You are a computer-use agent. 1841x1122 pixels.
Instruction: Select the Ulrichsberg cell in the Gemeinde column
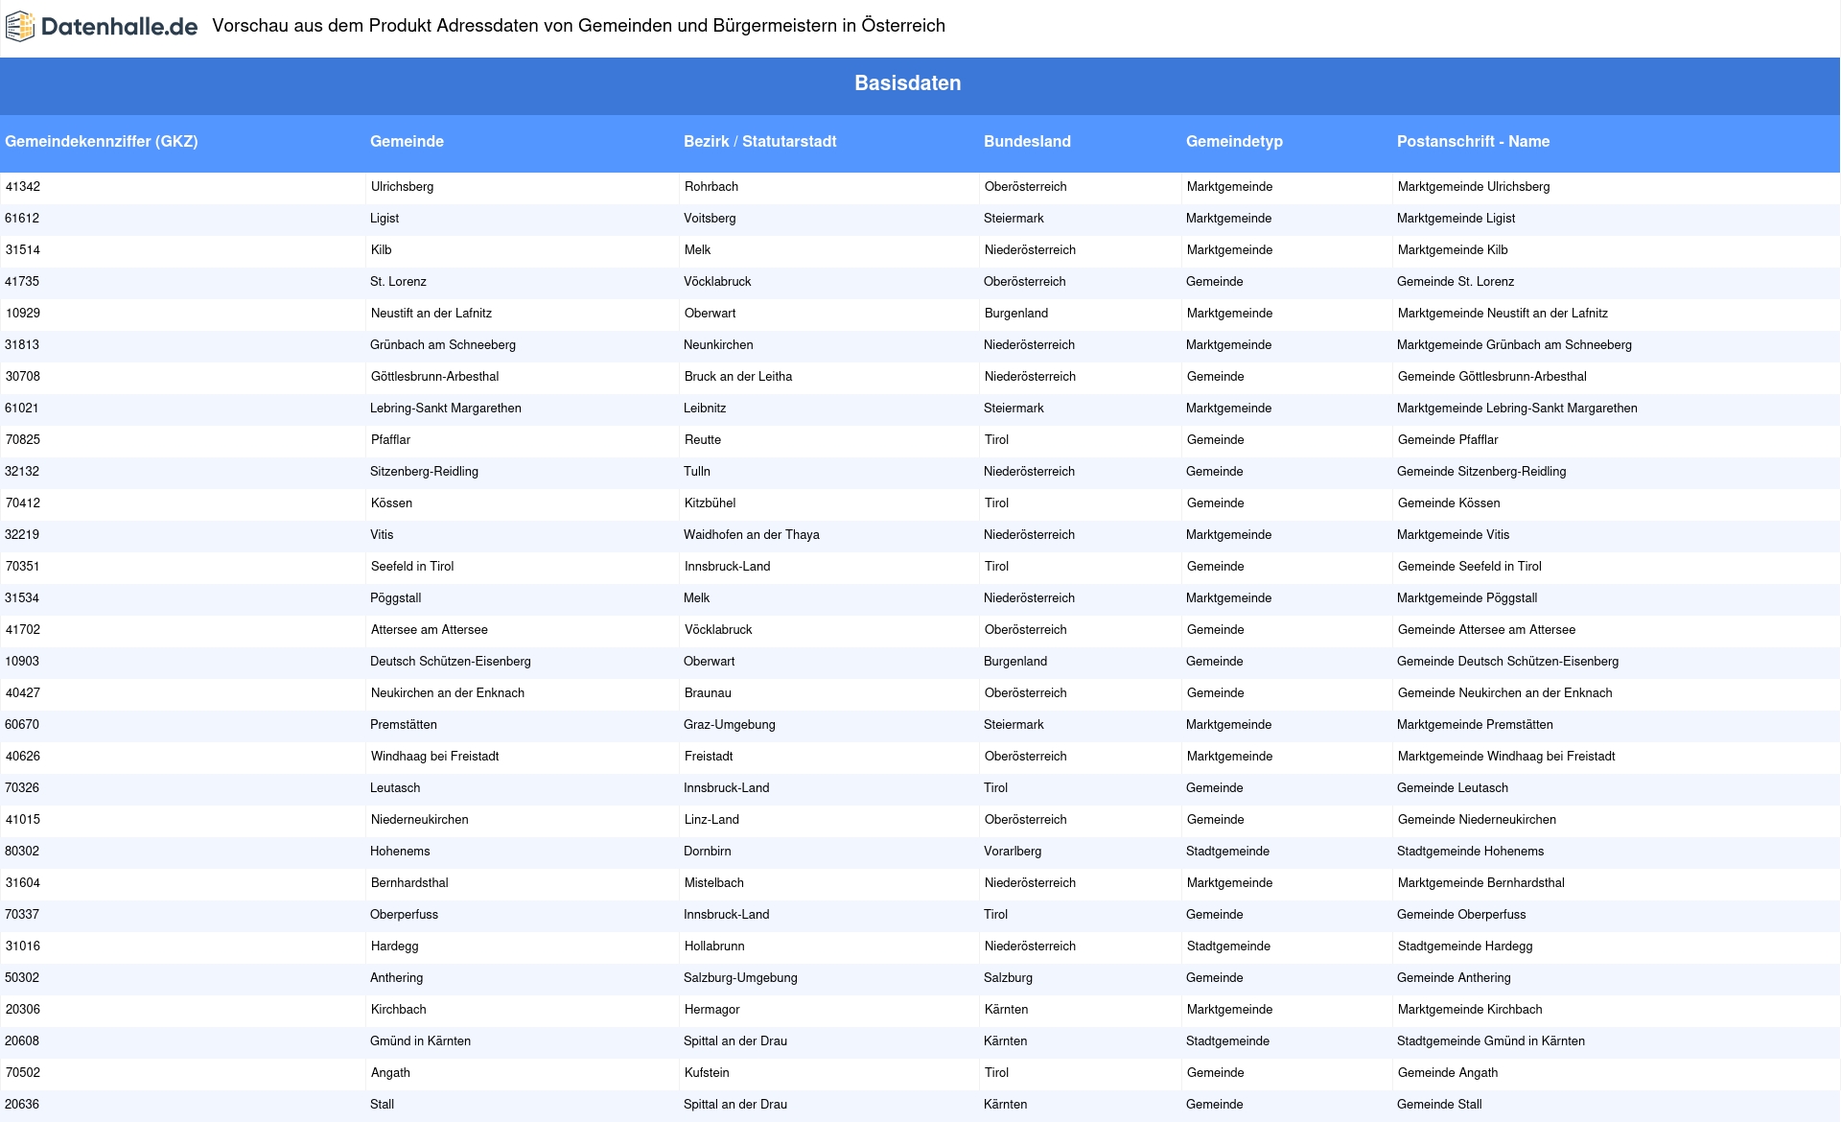tap(523, 187)
